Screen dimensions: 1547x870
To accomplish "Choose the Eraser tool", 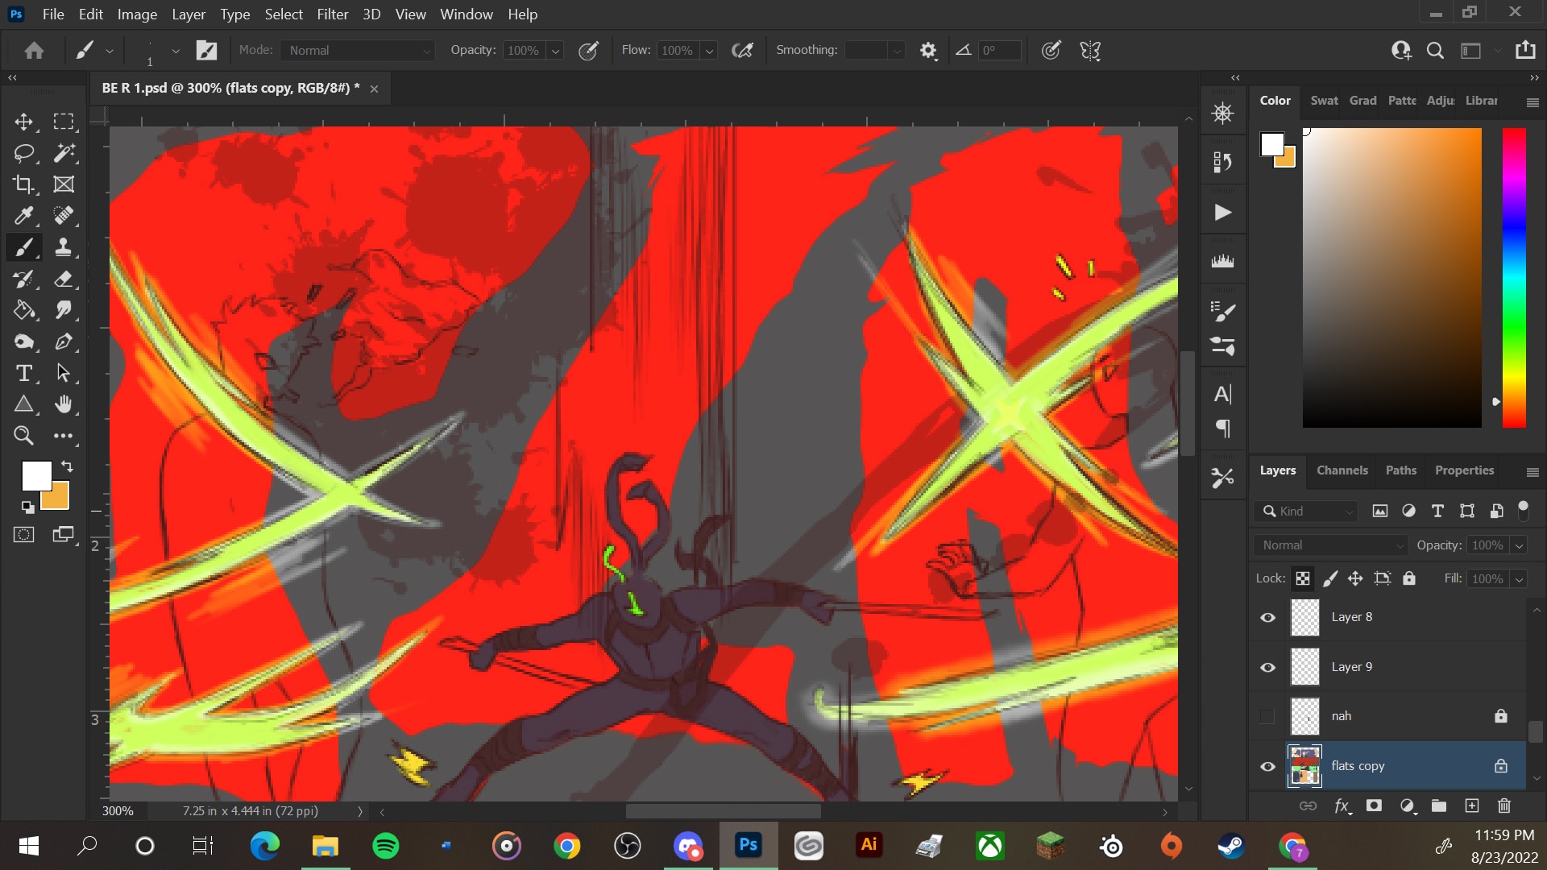I will coord(64,279).
